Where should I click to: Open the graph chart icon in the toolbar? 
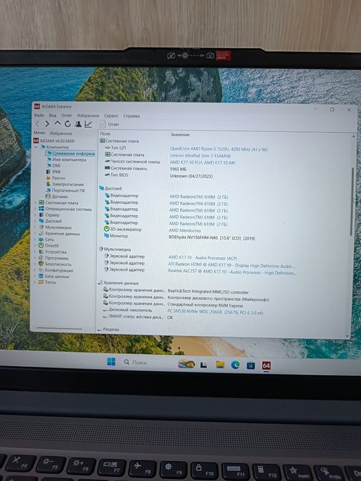[88, 124]
